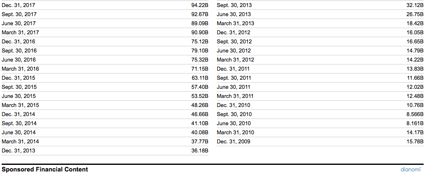Screen dimensions: 429x176
Task: Select the Dec. 31, 2016 date
Action: tap(18, 42)
